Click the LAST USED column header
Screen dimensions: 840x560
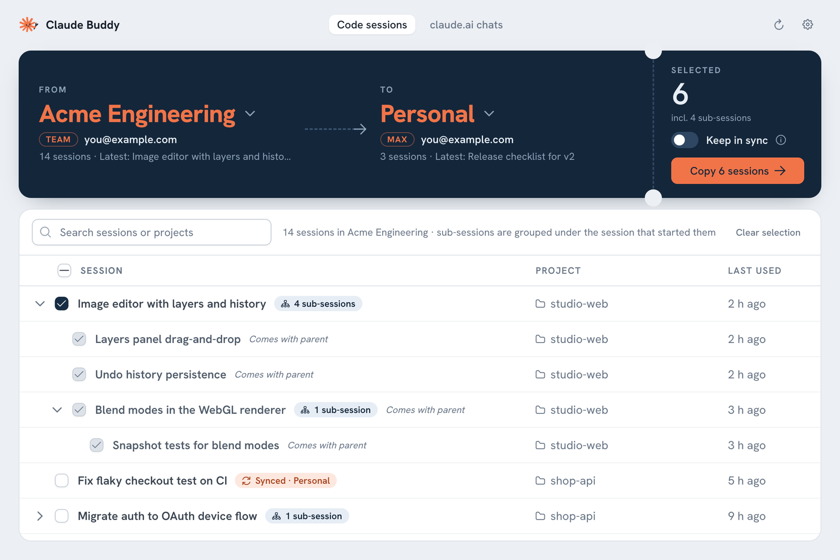point(754,271)
